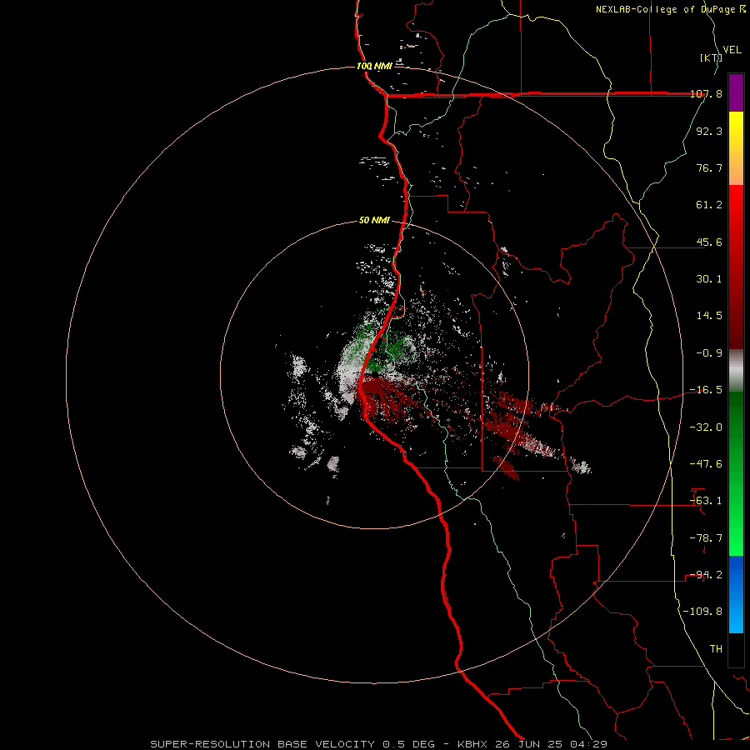
Task: Pick the gray segment of the color bar
Action: [736, 371]
